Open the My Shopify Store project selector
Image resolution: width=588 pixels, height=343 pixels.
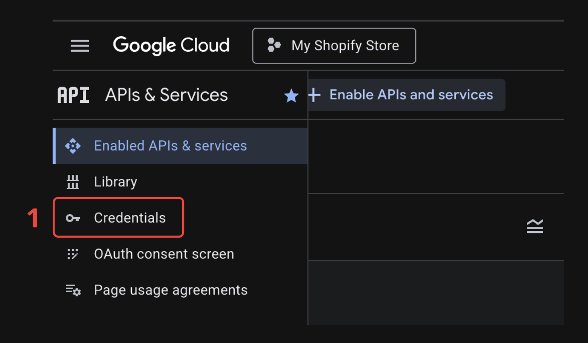pos(334,46)
